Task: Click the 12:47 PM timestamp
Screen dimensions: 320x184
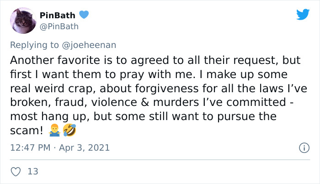Action: 30,148
